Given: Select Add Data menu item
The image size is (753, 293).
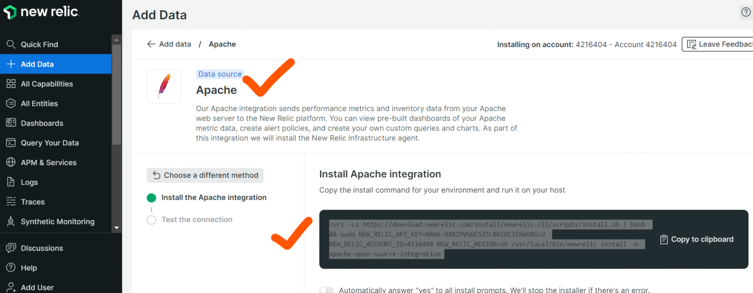Looking at the screenshot, I should (x=56, y=64).
